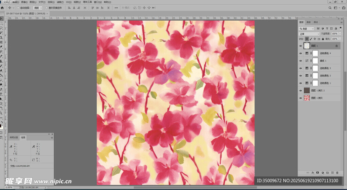This screenshot has height=190, width=347.
Task: Filter layers by type layer icon
Action: 327,28
